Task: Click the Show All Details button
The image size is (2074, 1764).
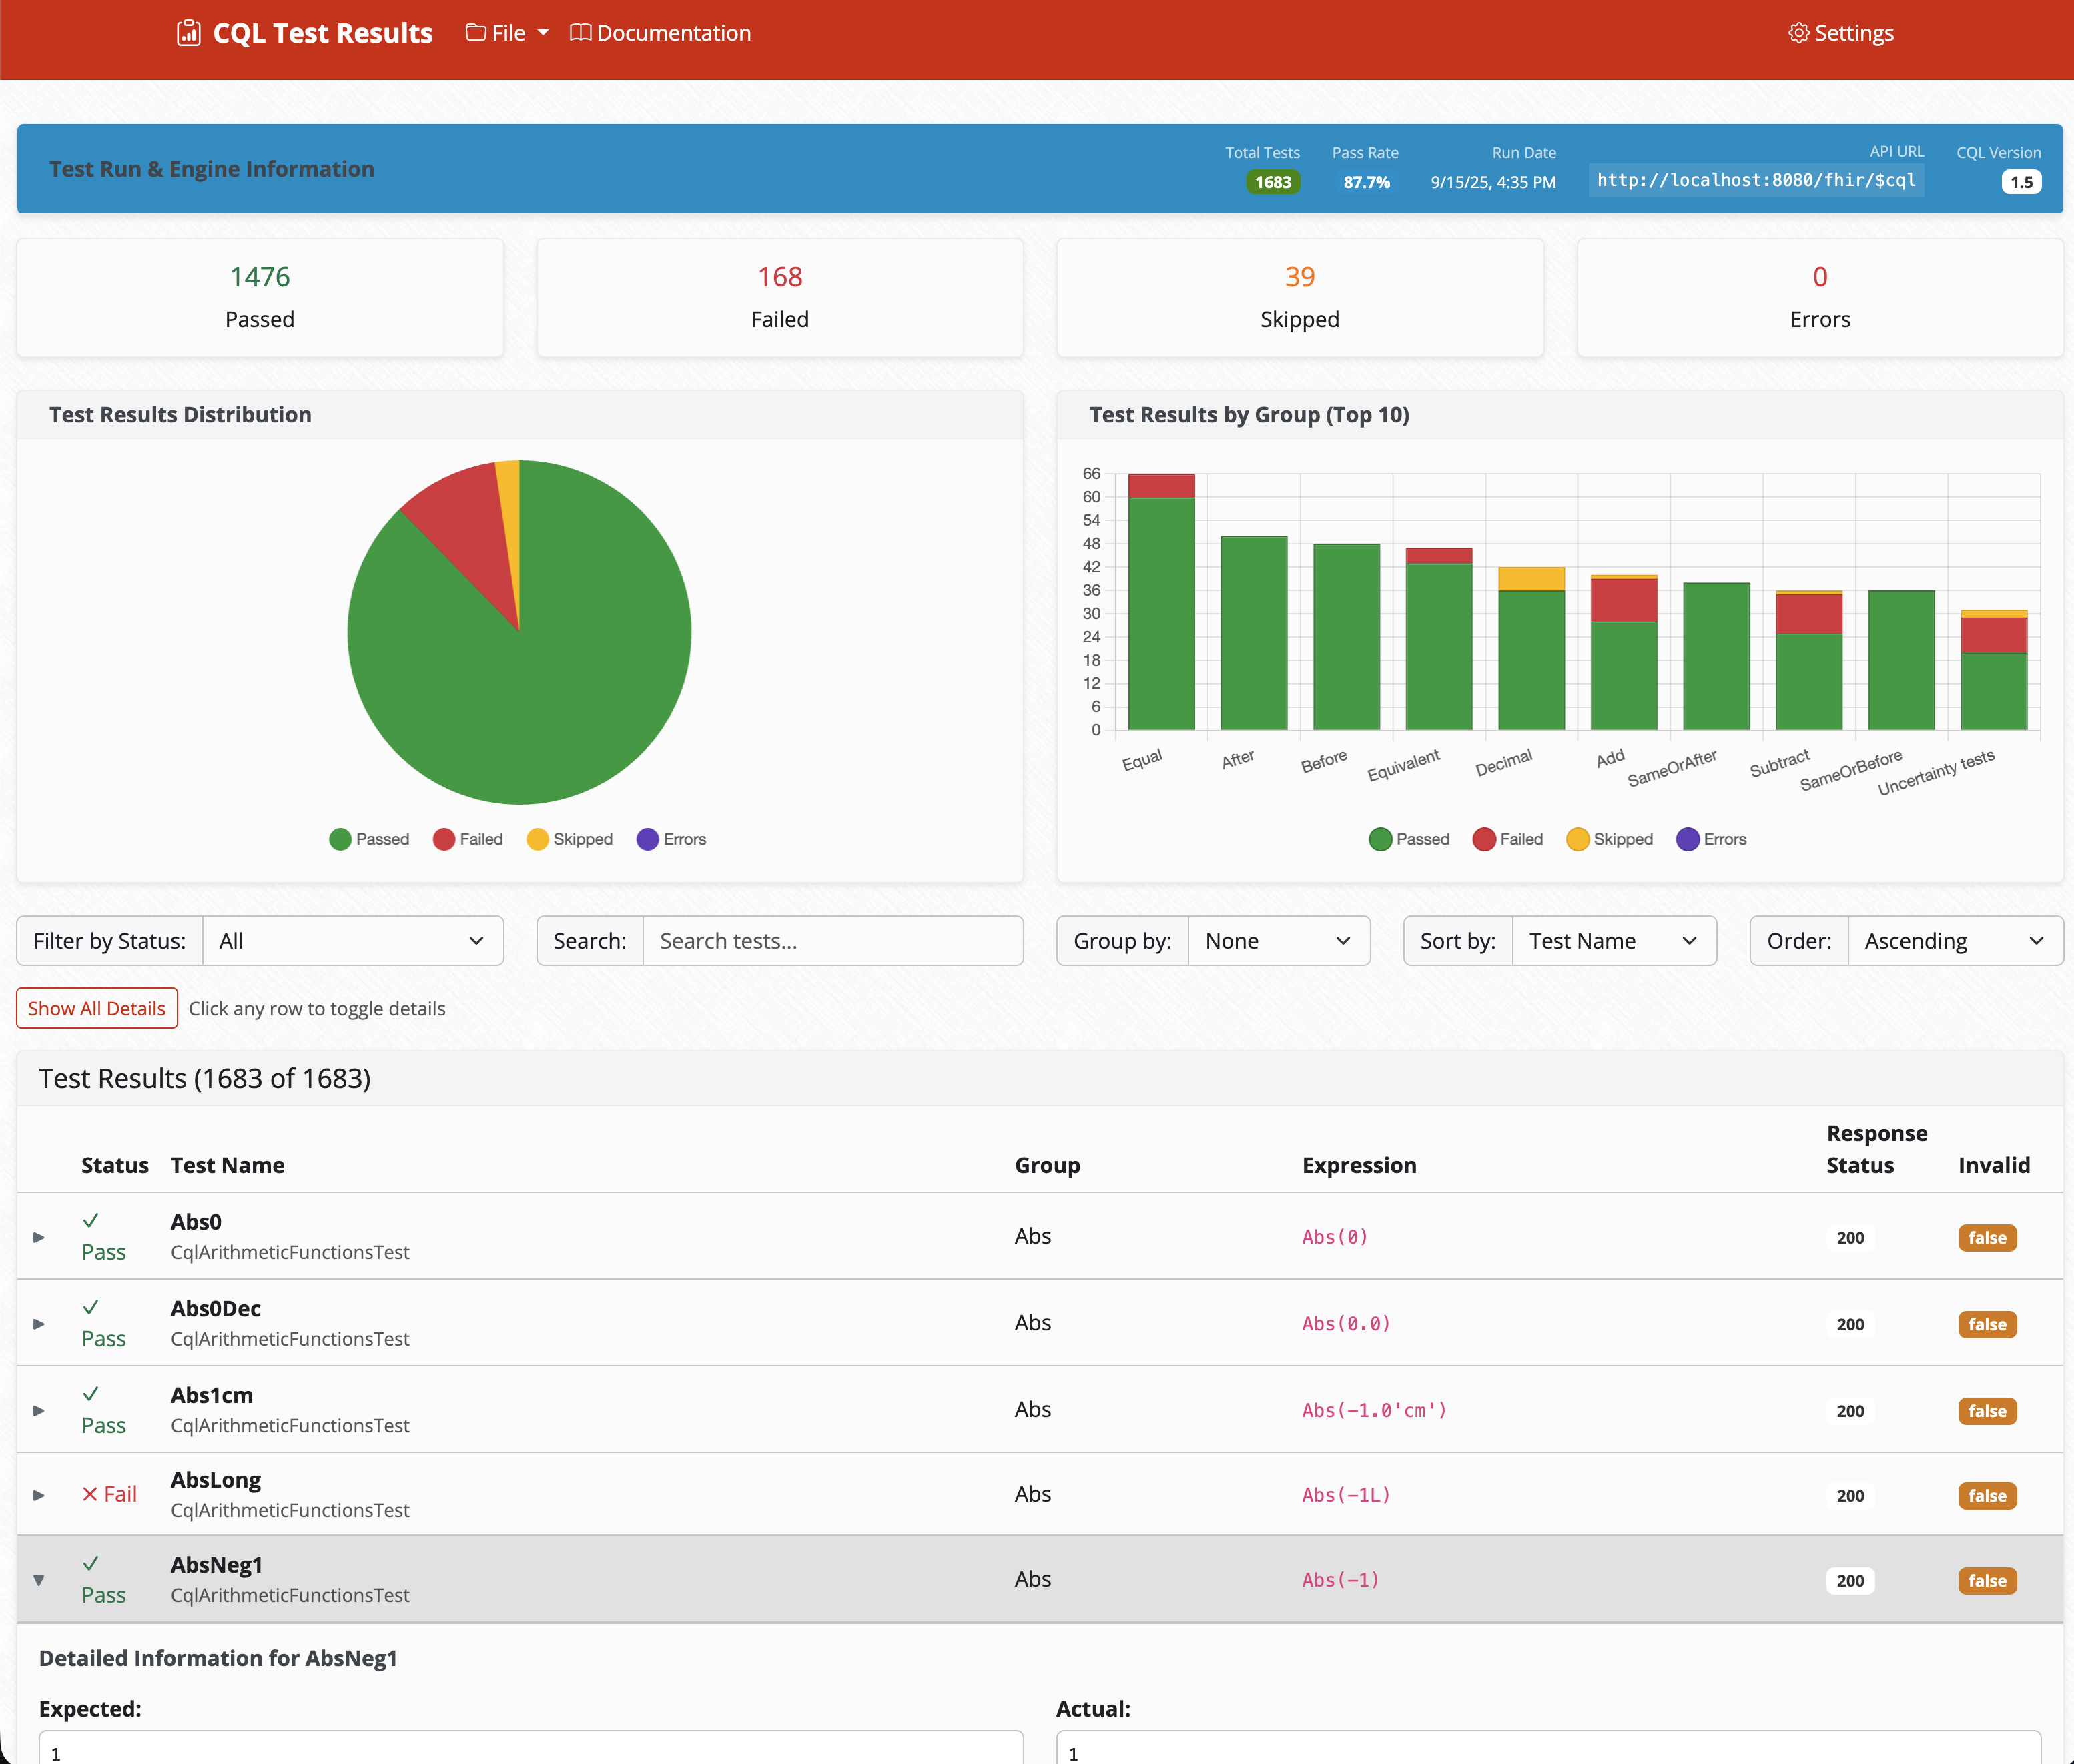Action: (x=96, y=1008)
